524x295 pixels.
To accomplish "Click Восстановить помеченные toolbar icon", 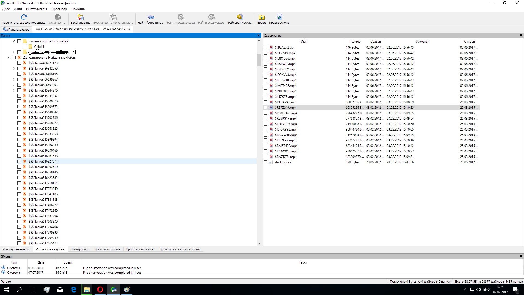I will click(x=113, y=17).
